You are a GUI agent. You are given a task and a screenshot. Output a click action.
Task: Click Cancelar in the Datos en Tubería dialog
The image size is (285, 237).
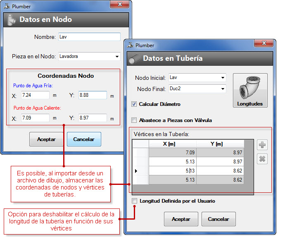(218, 219)
